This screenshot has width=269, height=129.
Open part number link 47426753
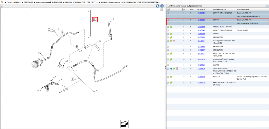(201, 20)
